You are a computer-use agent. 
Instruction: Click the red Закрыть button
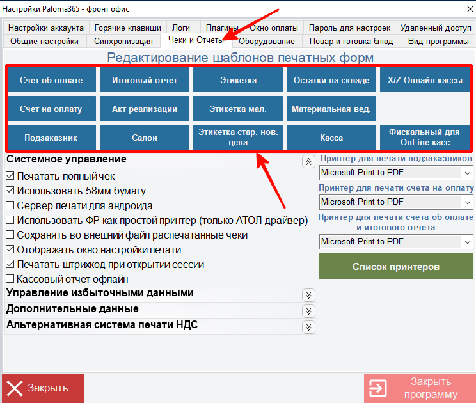click(x=43, y=388)
